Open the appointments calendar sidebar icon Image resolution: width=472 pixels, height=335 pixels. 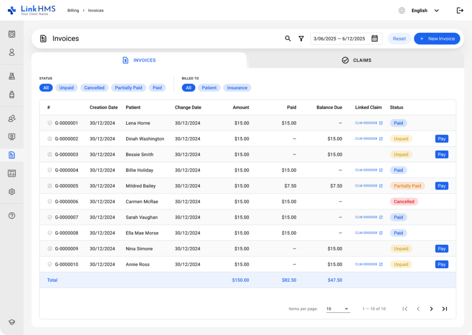pos(12,34)
